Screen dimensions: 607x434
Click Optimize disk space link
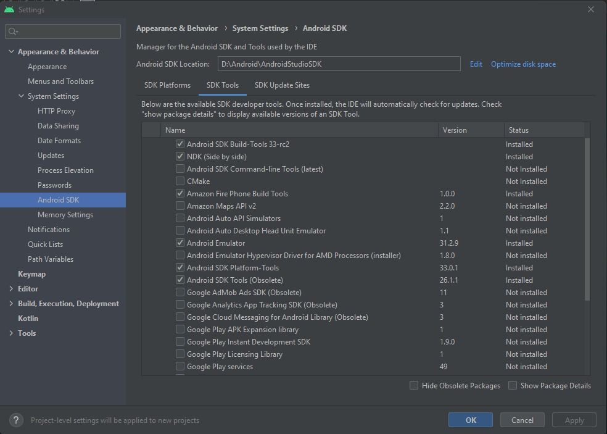pos(523,64)
